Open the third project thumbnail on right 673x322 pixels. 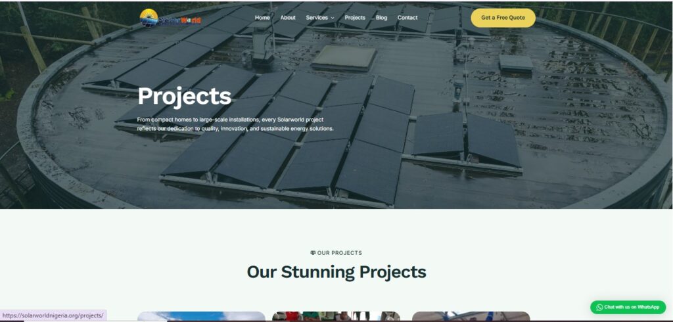click(x=471, y=317)
